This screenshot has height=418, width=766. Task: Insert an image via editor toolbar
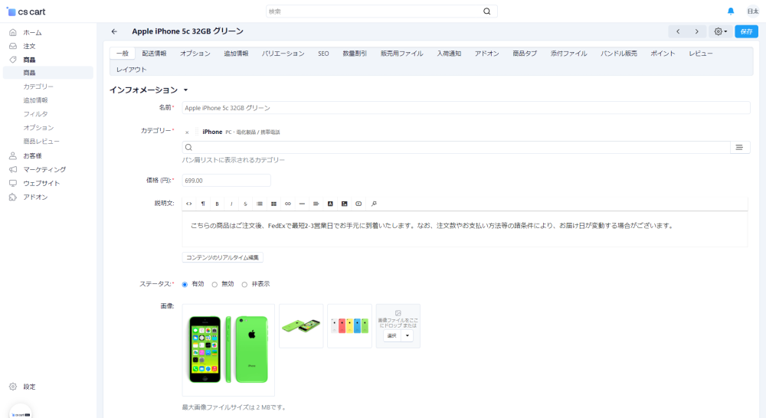345,204
